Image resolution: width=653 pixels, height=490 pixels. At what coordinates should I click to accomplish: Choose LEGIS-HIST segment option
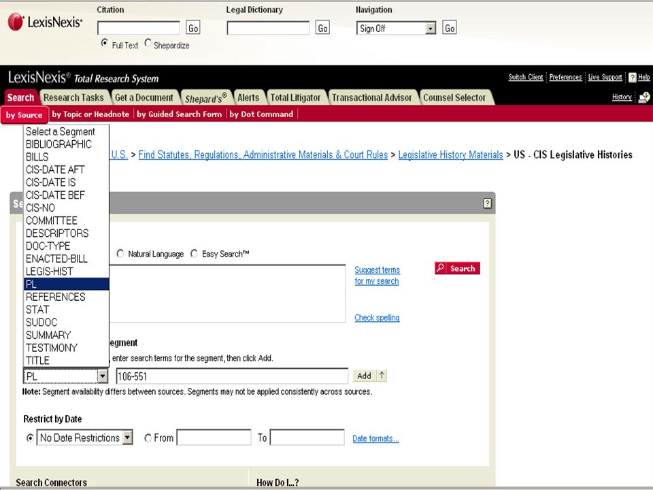66,272
